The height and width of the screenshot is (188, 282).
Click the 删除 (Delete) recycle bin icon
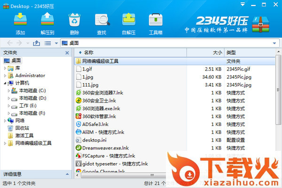tap(74, 19)
